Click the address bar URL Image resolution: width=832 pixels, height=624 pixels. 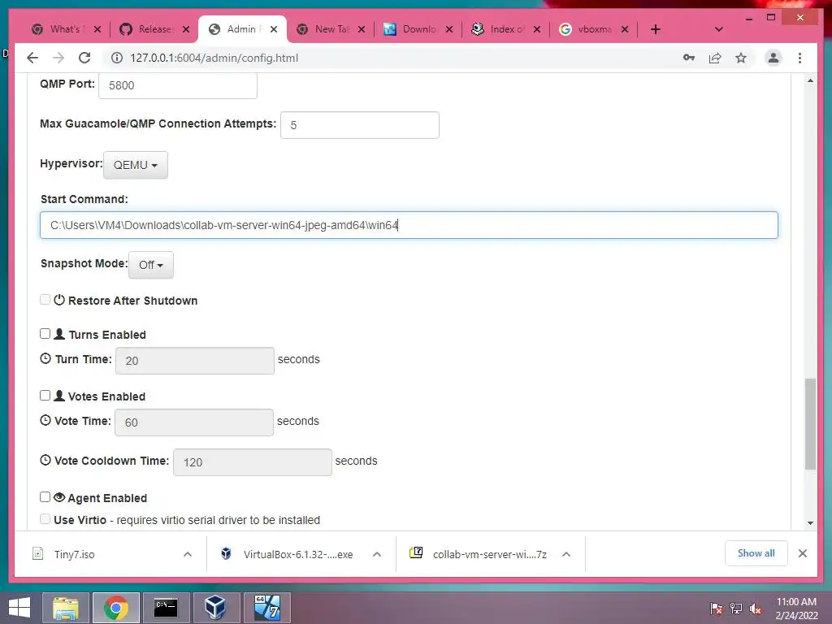click(214, 58)
